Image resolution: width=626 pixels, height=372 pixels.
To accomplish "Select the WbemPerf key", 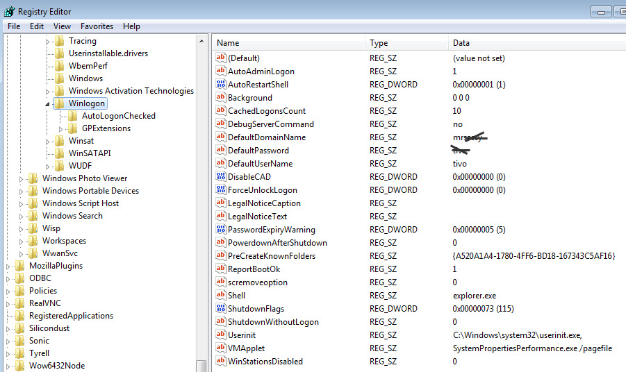I will click(x=88, y=66).
